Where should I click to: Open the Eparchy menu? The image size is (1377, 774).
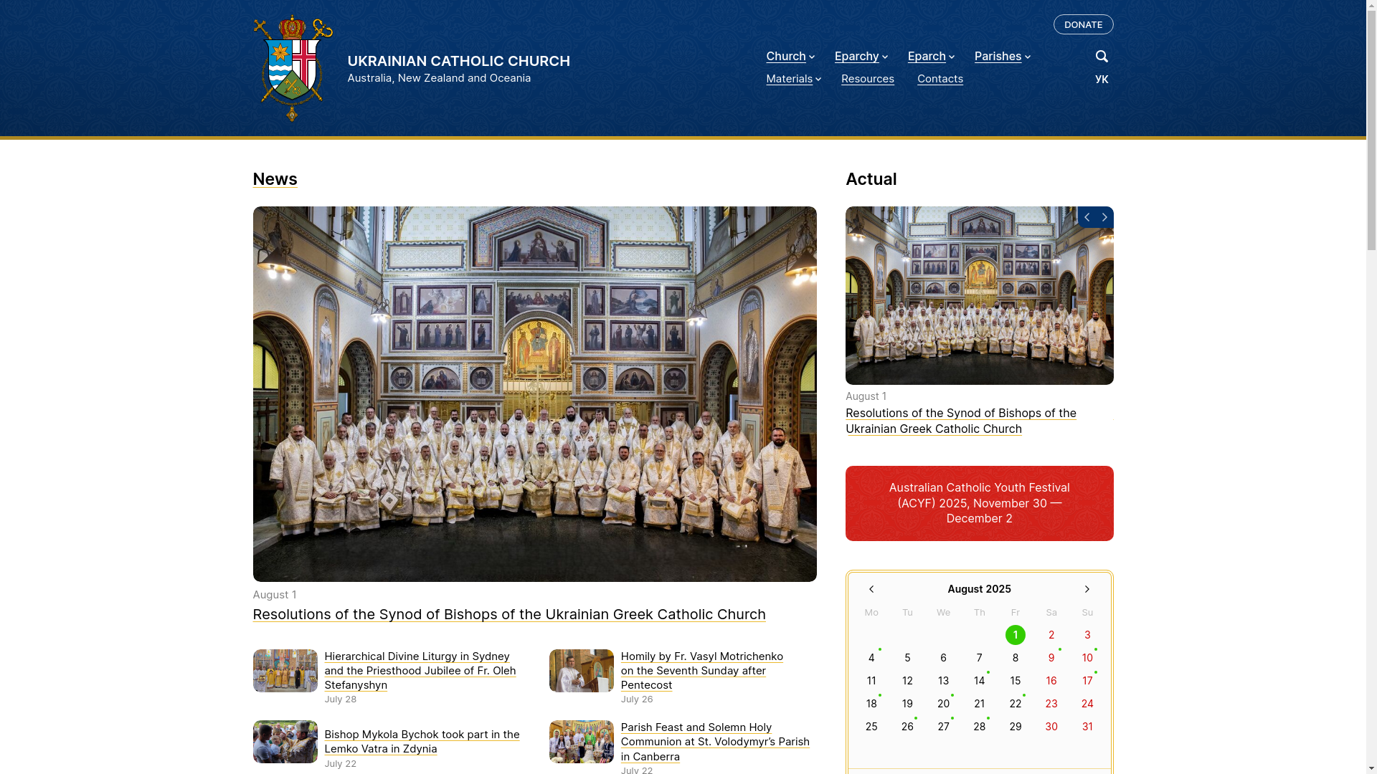[x=856, y=57]
